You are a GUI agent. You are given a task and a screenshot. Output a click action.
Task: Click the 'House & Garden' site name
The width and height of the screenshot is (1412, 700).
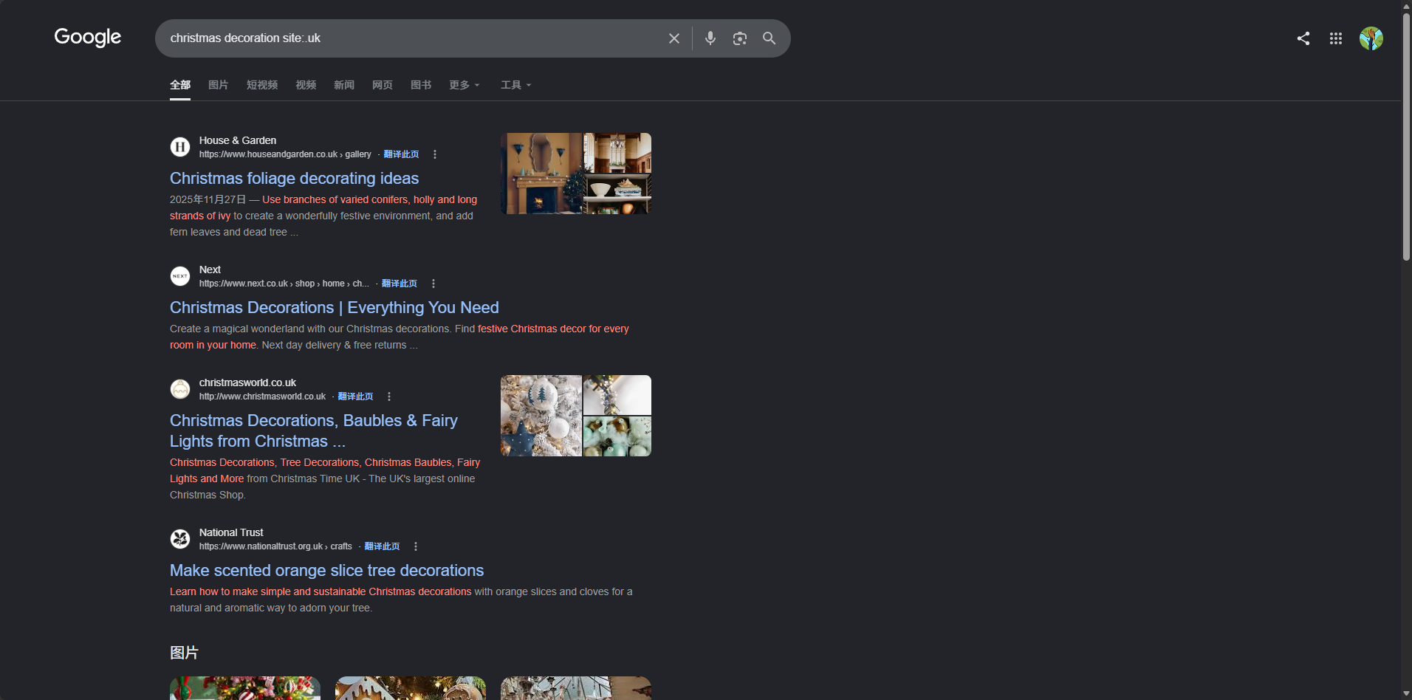point(238,140)
